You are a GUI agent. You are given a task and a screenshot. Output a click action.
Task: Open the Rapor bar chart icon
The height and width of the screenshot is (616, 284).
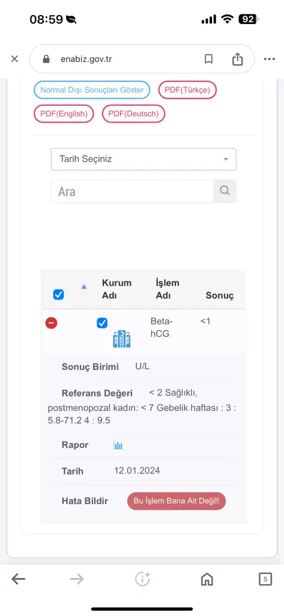pyautogui.click(x=118, y=445)
